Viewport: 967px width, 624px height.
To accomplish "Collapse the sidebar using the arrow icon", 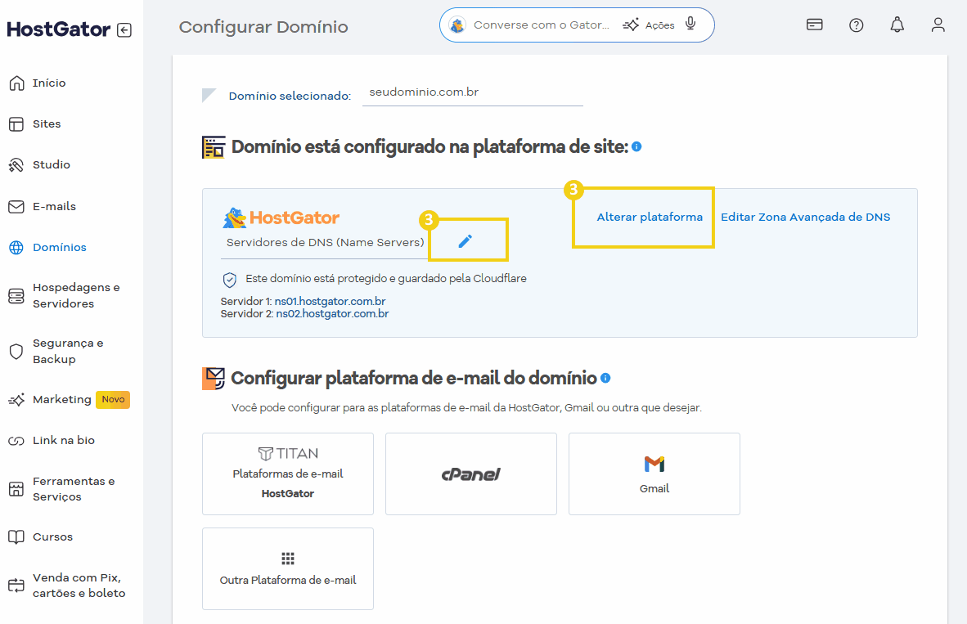I will pos(124,30).
